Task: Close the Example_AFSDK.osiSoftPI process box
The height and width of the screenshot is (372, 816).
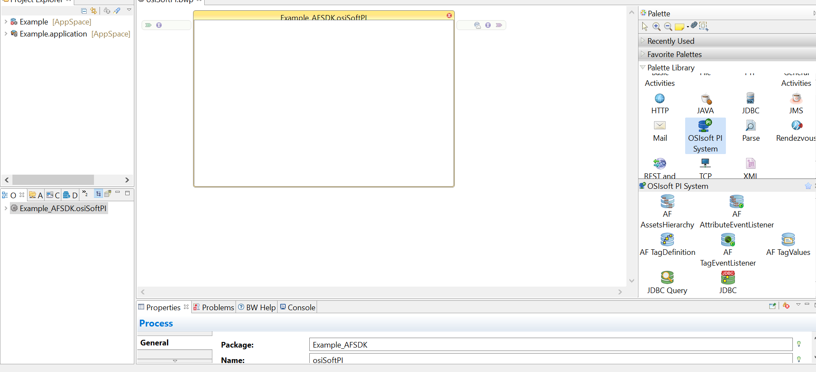Action: point(449,15)
